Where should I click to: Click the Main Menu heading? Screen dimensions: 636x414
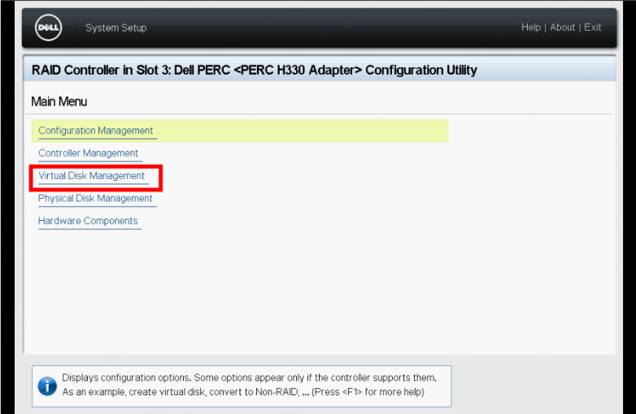coord(59,101)
